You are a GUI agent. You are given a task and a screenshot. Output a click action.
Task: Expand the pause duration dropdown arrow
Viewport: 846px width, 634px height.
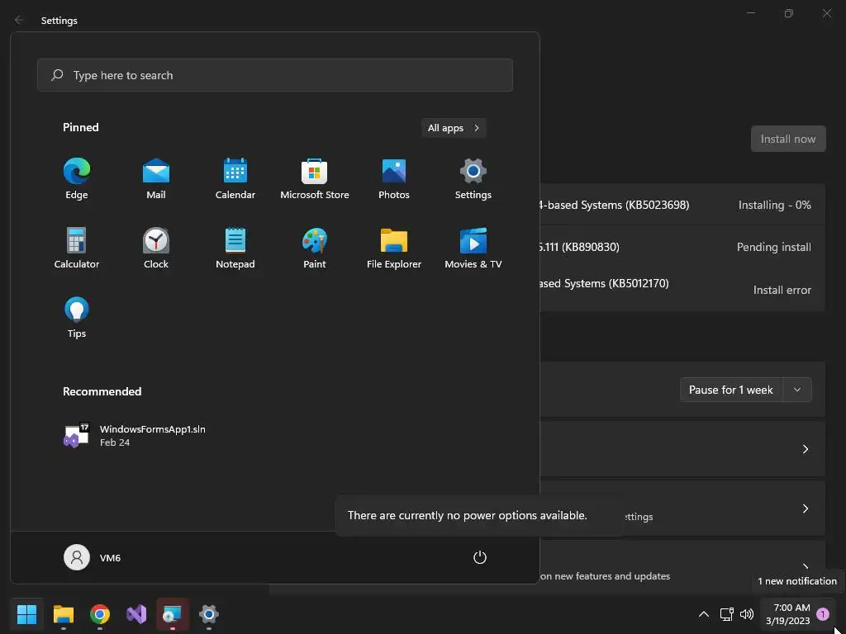797,390
